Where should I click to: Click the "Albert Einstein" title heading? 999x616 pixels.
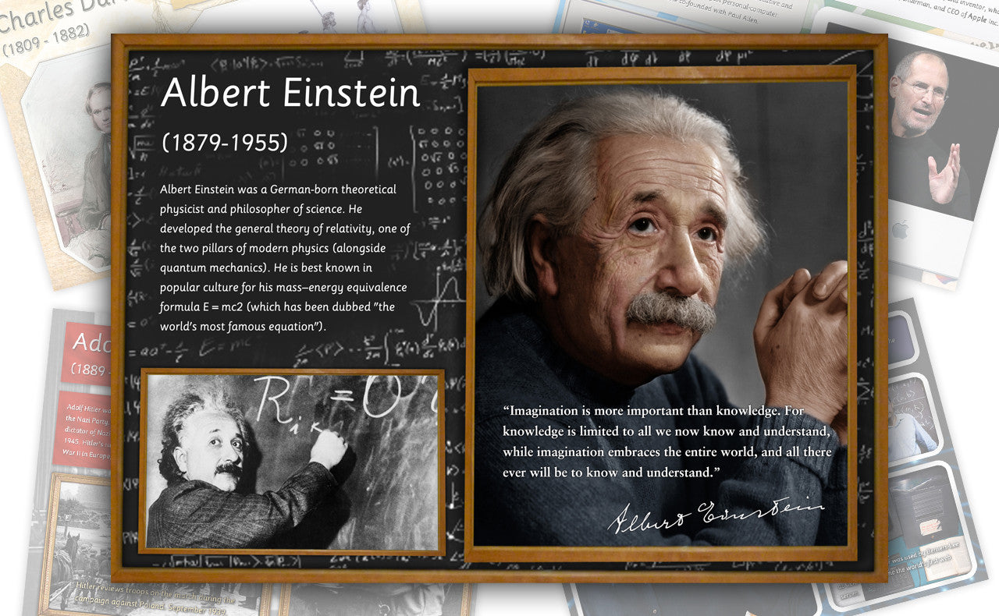(x=290, y=94)
